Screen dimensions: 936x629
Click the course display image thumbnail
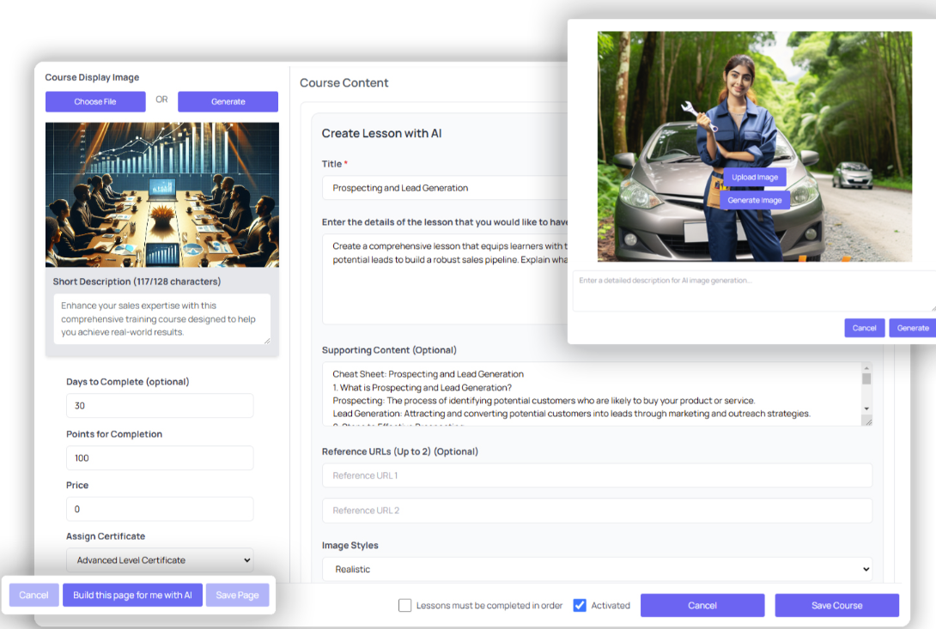(x=161, y=194)
